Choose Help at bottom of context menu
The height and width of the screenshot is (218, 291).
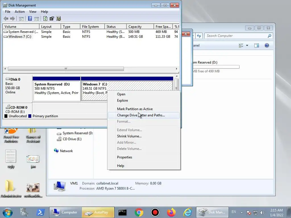click(144, 166)
